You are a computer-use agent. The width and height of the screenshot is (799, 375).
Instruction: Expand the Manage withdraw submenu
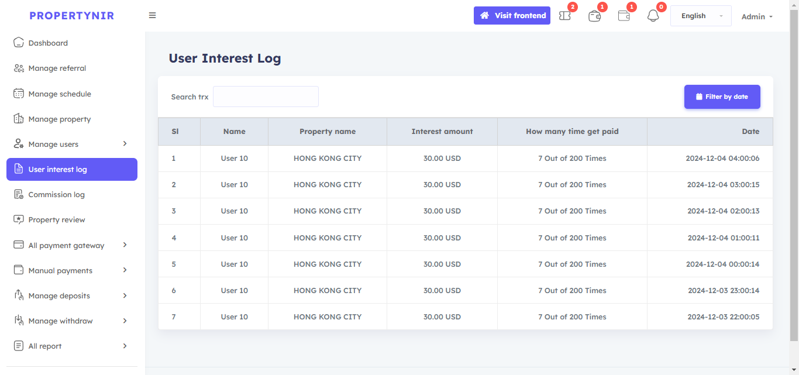[125, 321]
